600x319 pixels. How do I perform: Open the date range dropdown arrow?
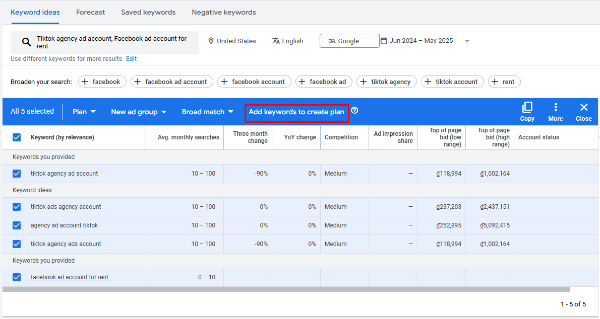(467, 41)
